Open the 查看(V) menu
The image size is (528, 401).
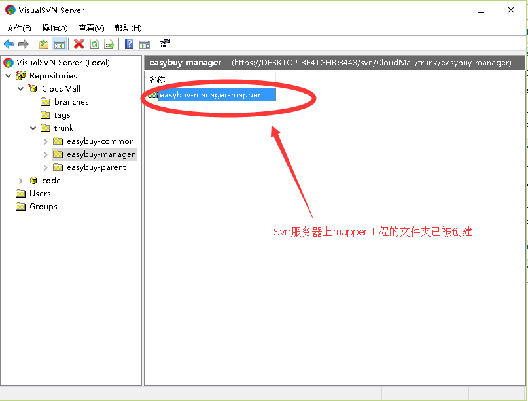(x=91, y=28)
